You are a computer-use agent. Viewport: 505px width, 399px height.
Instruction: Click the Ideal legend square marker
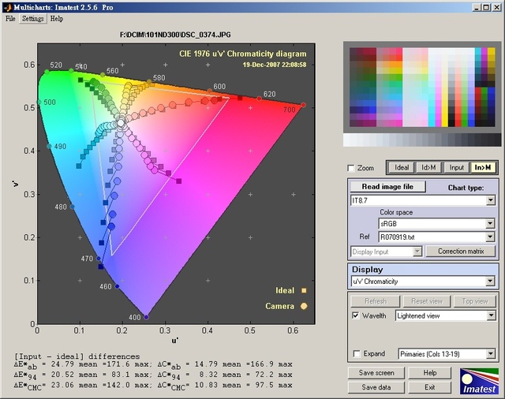304,290
